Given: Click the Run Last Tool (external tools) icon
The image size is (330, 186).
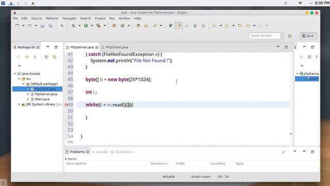Looking at the screenshot, I should coord(98,25).
